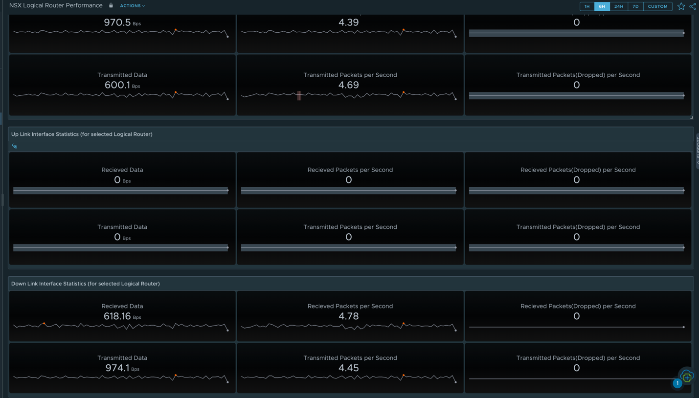The height and width of the screenshot is (398, 699).
Task: Switch time range to 1H
Action: (587, 6)
